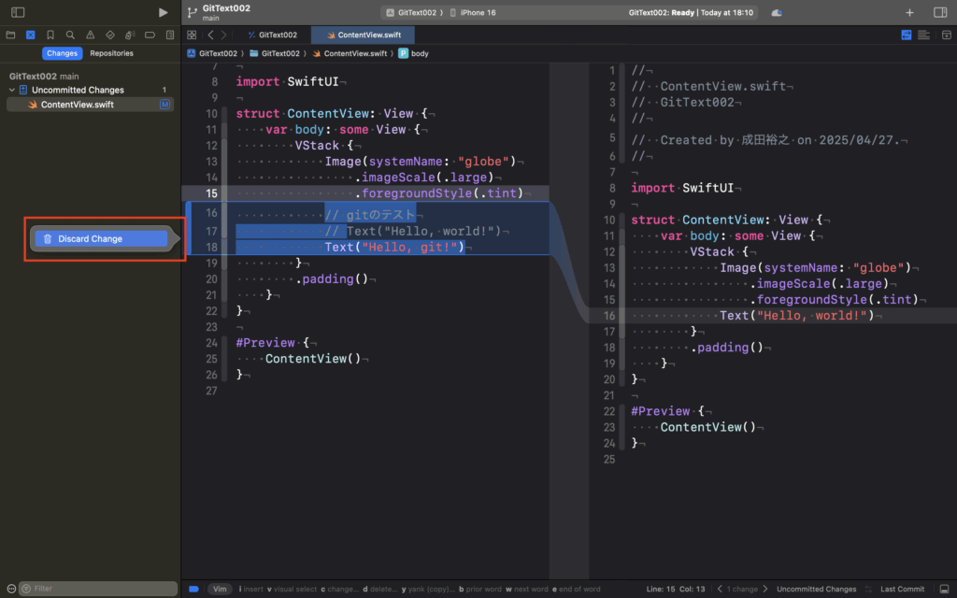Open the Bookmark navigator
The height and width of the screenshot is (598, 957).
(x=50, y=35)
